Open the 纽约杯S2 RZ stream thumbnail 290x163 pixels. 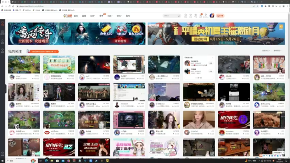(59, 147)
